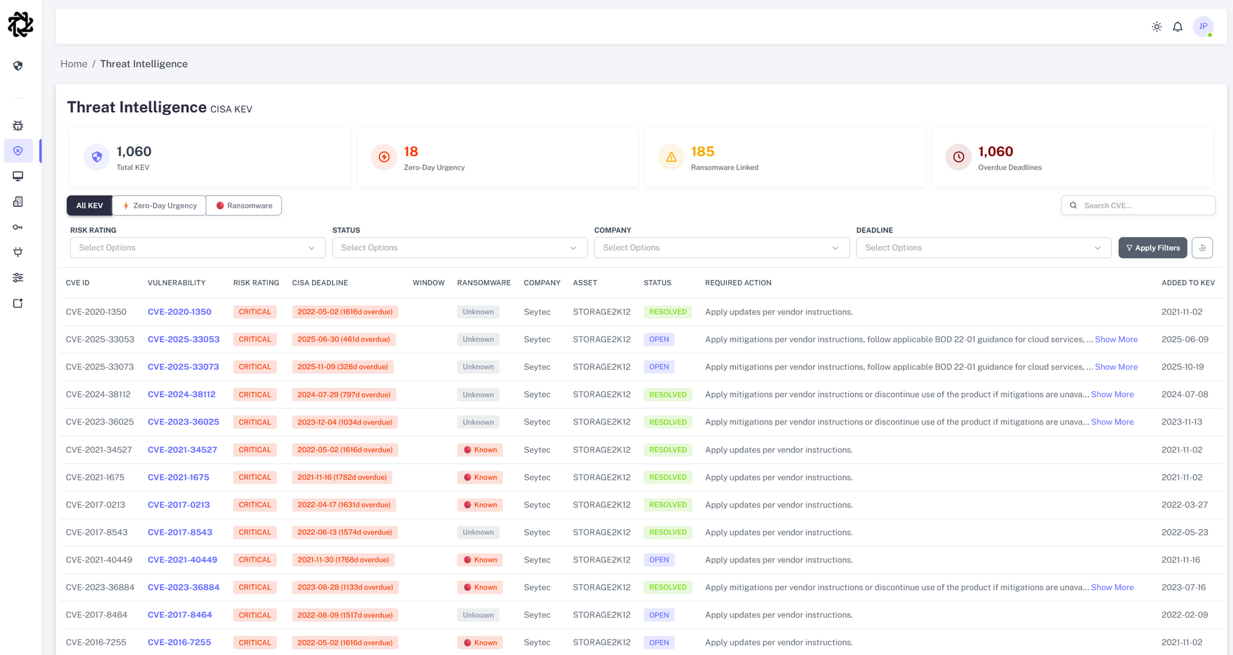
Task: Open the bottom note sidebar icon
Action: pos(18,303)
